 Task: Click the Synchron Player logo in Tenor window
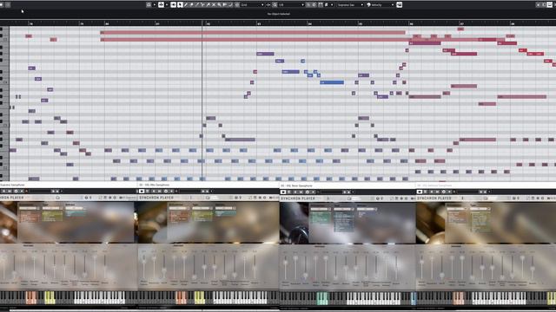click(297, 198)
